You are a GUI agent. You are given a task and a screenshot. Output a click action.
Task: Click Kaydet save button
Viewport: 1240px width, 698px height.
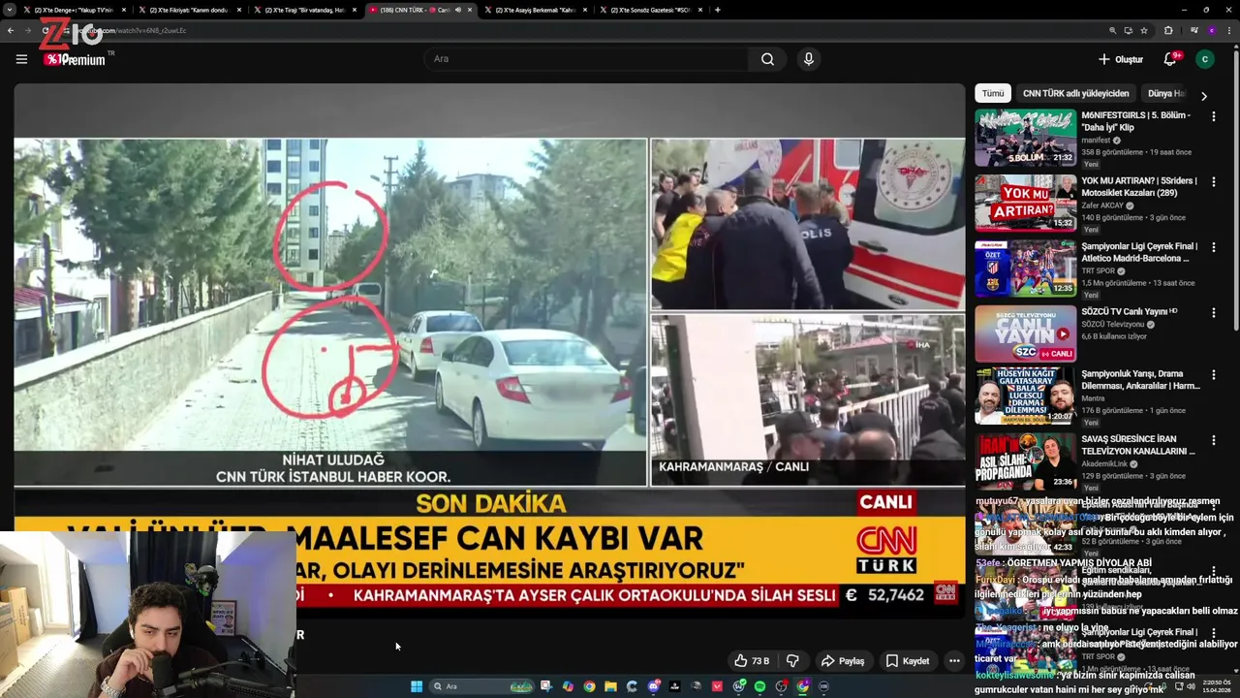pyautogui.click(x=907, y=661)
